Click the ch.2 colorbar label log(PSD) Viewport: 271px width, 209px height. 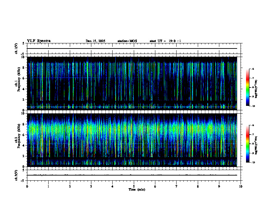coord(256,145)
